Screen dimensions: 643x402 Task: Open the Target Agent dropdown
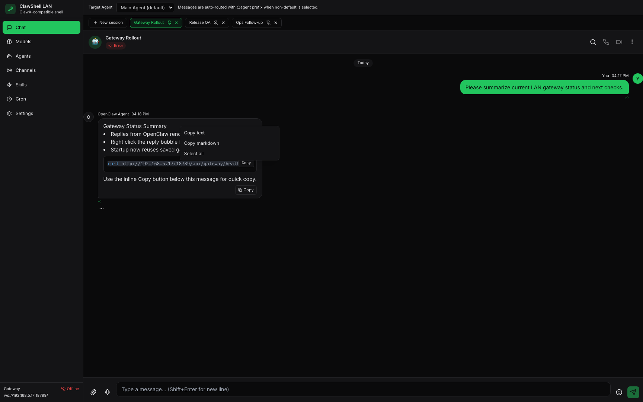tap(145, 7)
